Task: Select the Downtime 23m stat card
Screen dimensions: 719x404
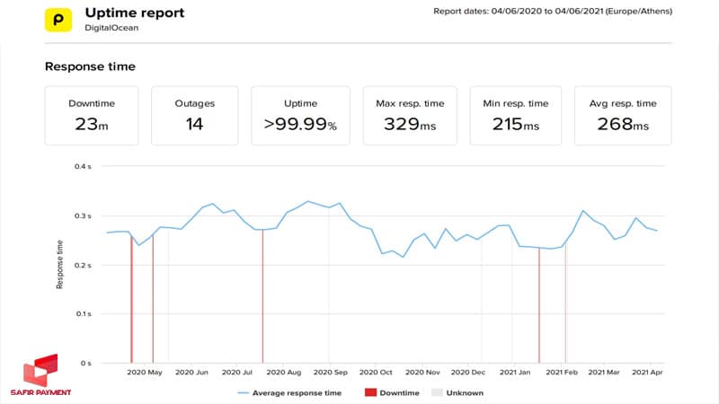Action: click(91, 116)
